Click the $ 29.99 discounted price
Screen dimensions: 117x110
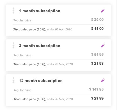click(97, 99)
